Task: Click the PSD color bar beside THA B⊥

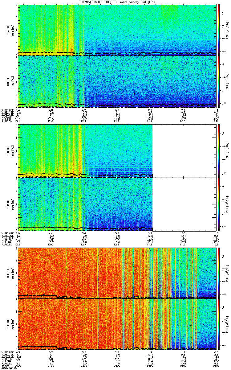Action: (219, 30)
